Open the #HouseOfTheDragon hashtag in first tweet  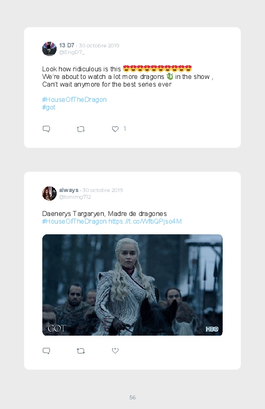click(74, 100)
